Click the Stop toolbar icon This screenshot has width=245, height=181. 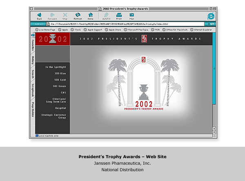65,15
